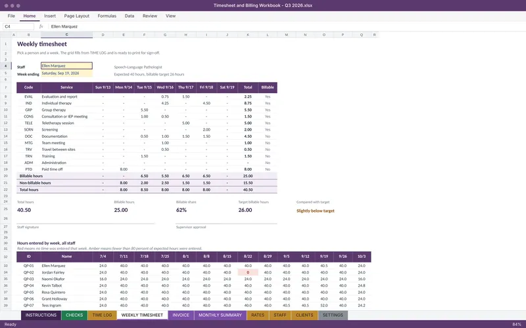
Task: Open the Insert ribbon tab
Action: click(x=50, y=16)
